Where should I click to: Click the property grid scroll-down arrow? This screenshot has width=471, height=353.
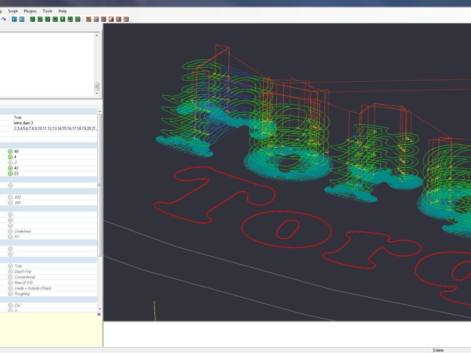(99, 309)
